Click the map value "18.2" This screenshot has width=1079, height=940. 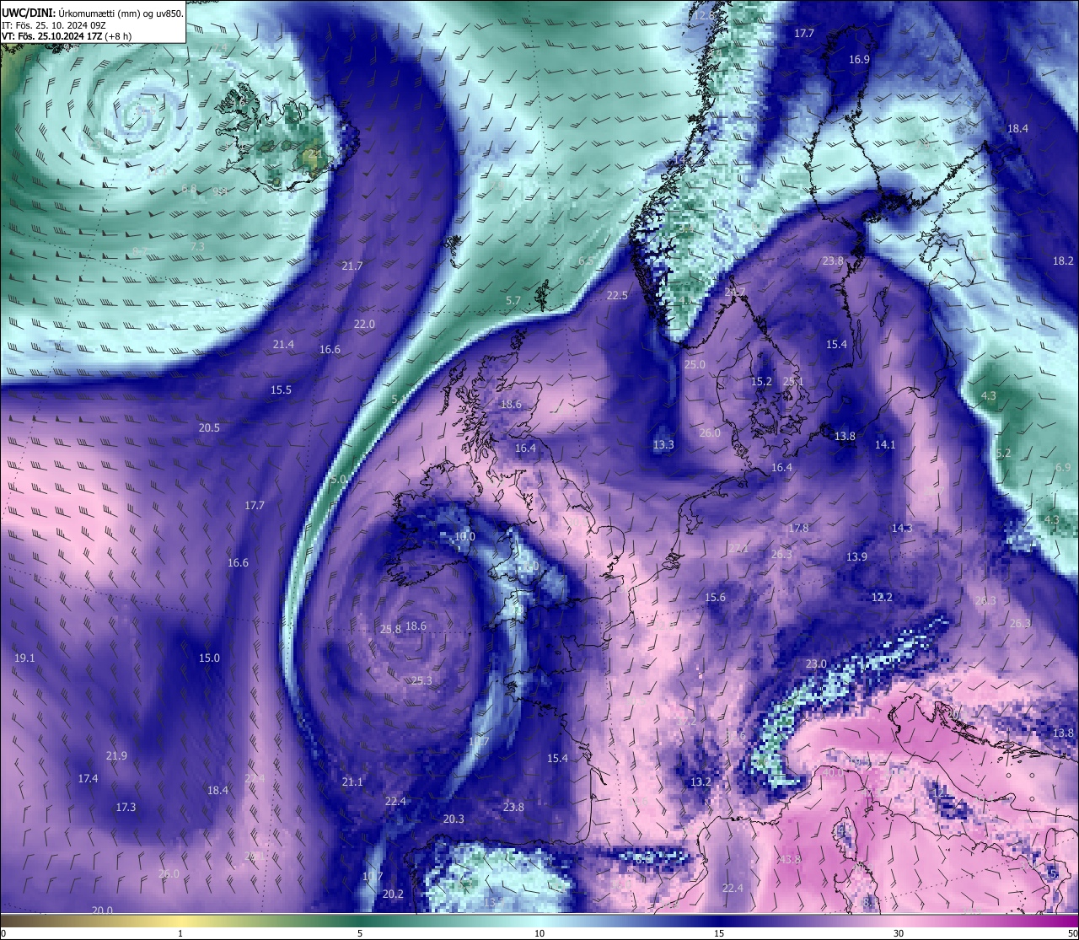1064,261
